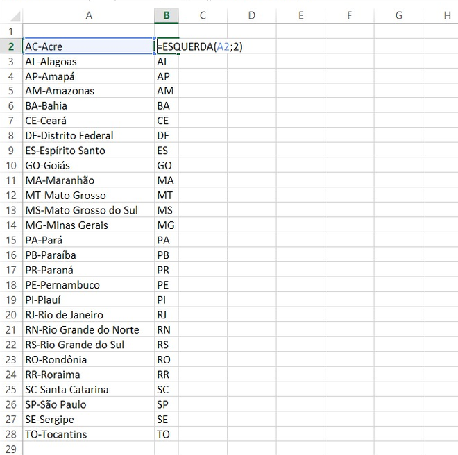This screenshot has height=455, width=458.
Task: Click column B cell showing DF
Action: pos(167,135)
